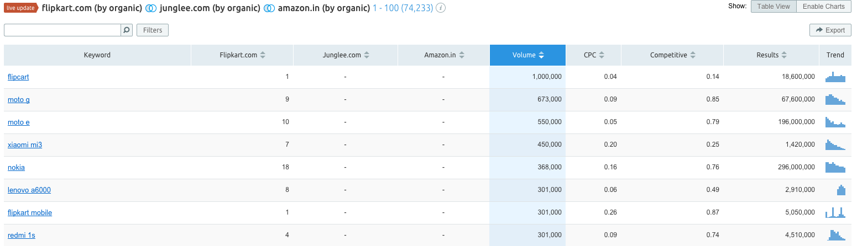The height and width of the screenshot is (246, 857).
Task: Select the 4,510,000 results cell
Action: tap(771, 235)
